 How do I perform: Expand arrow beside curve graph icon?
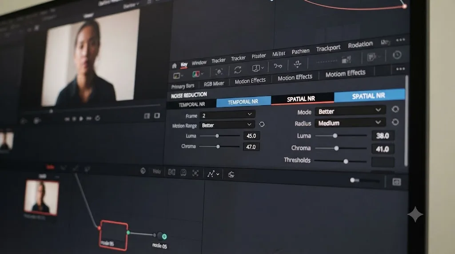tap(218, 174)
